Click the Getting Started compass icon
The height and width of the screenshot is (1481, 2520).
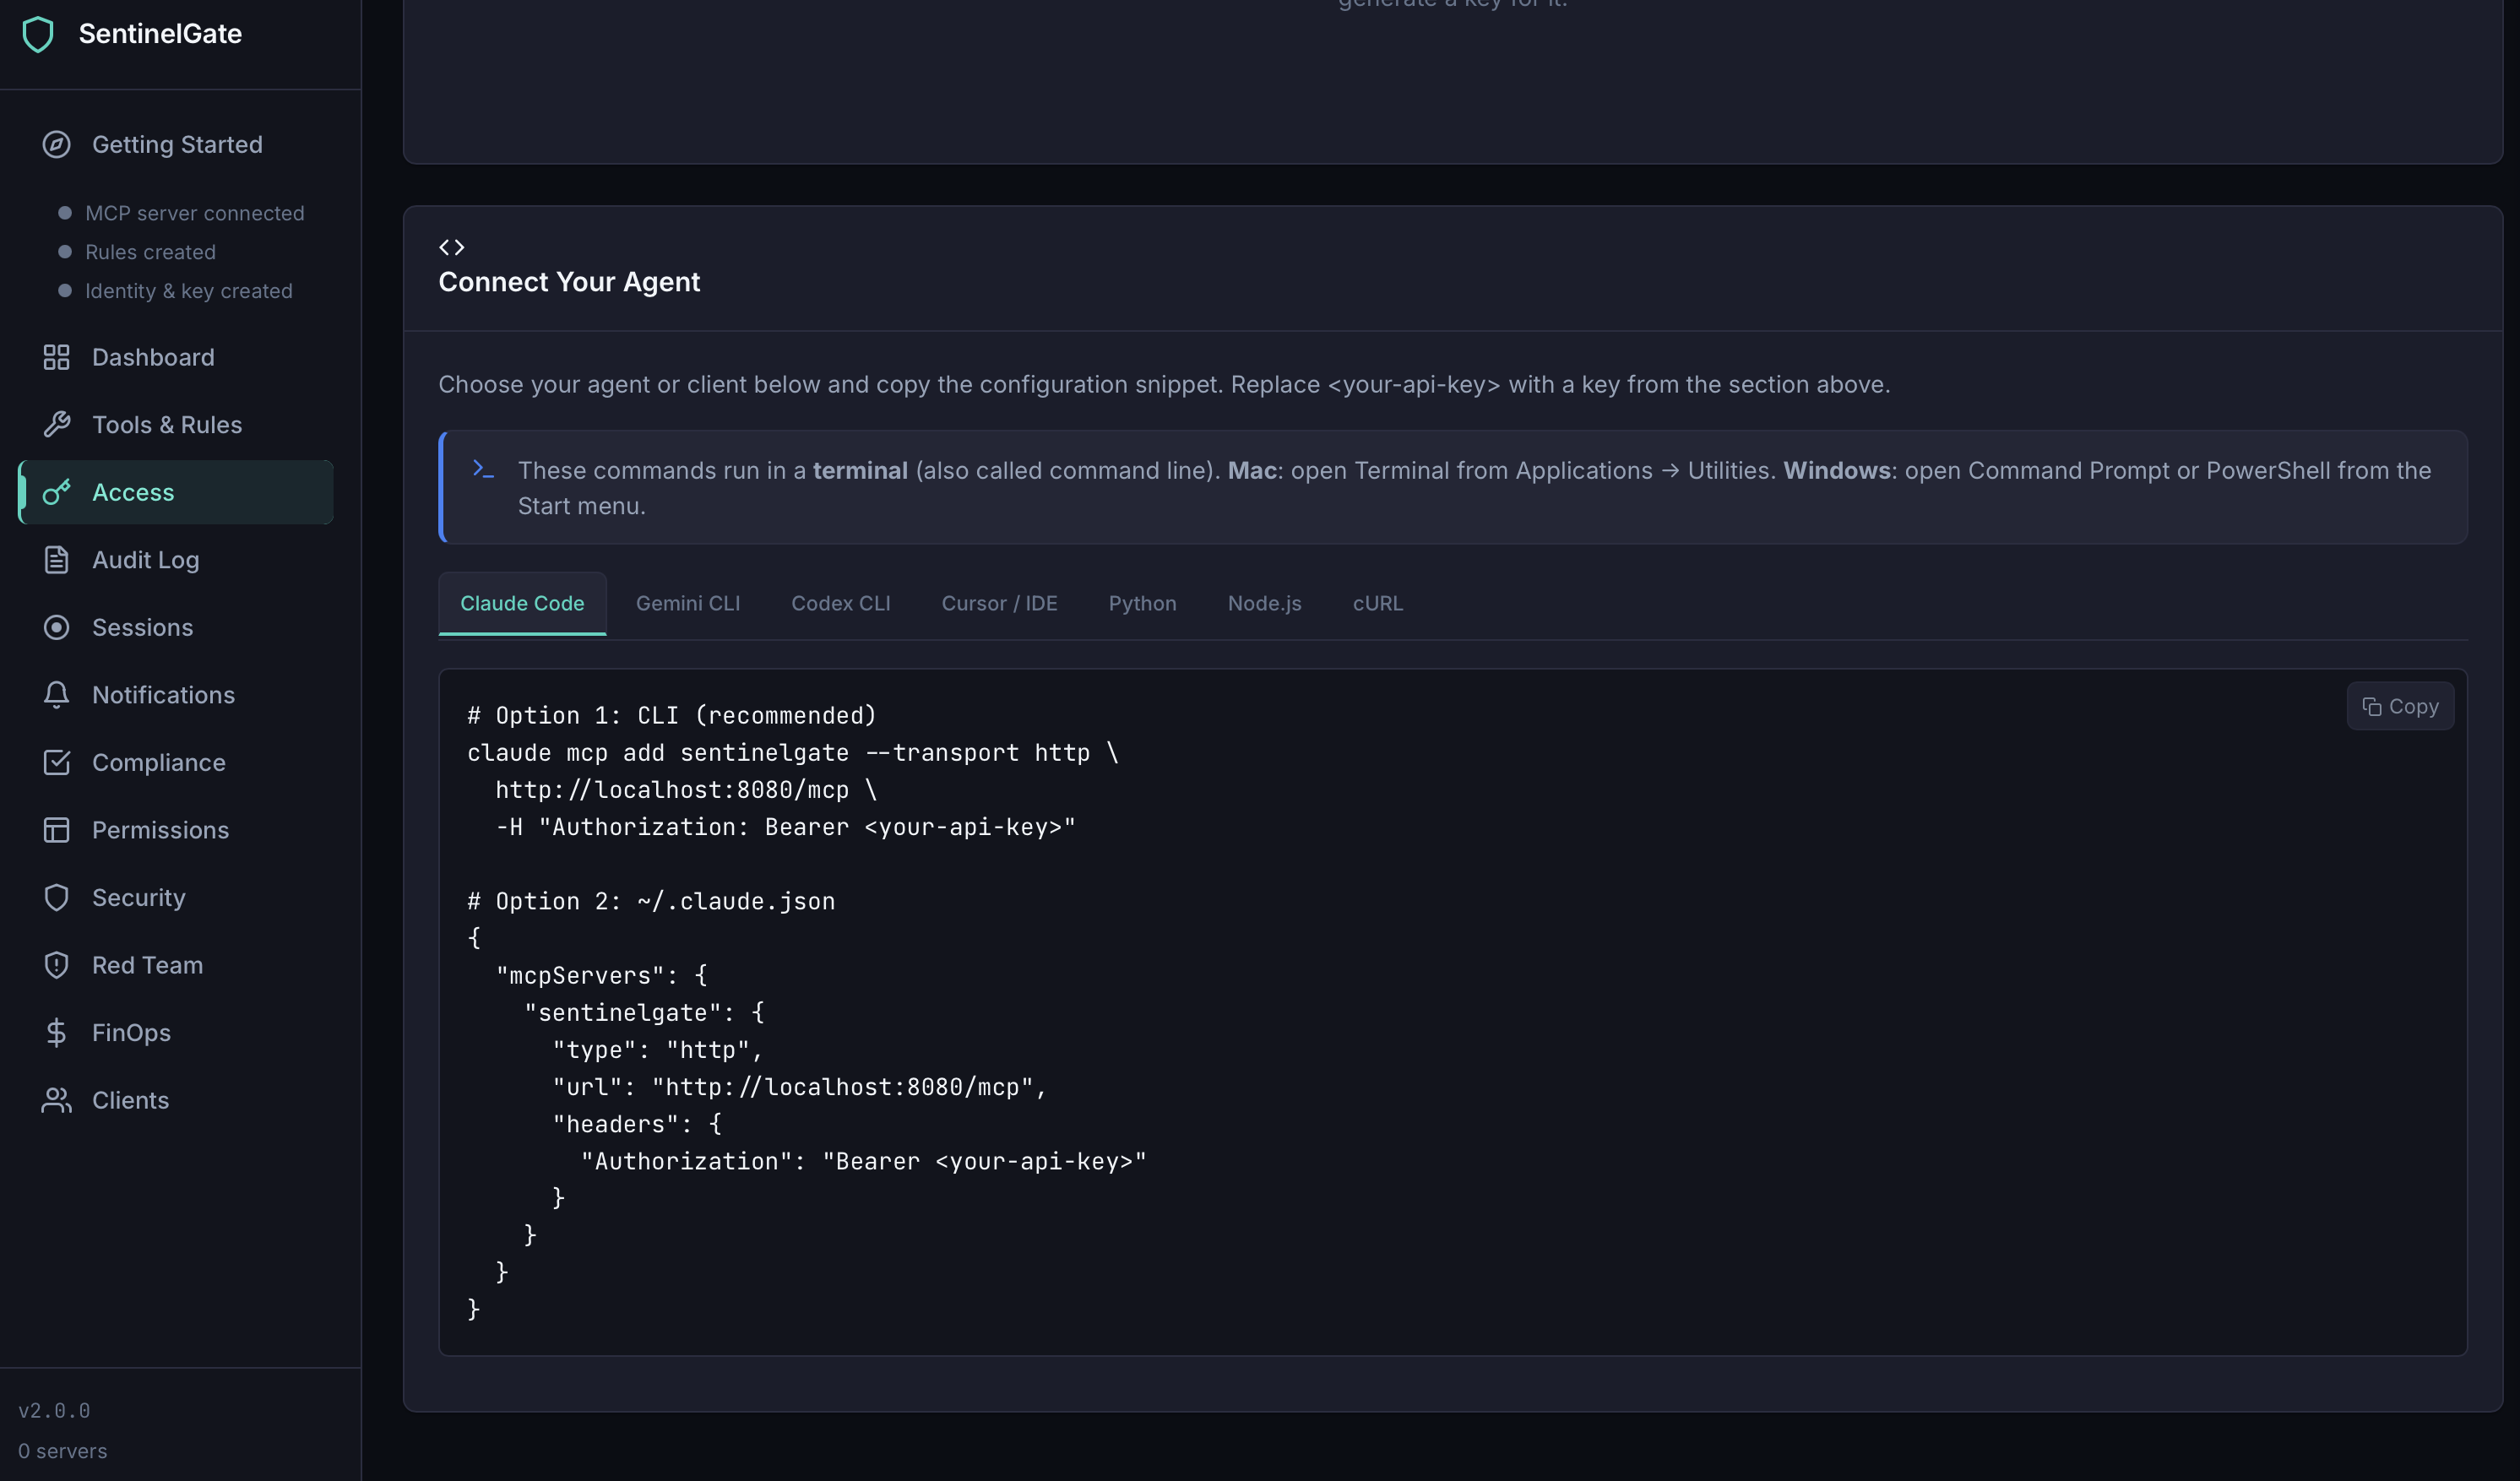[56, 144]
